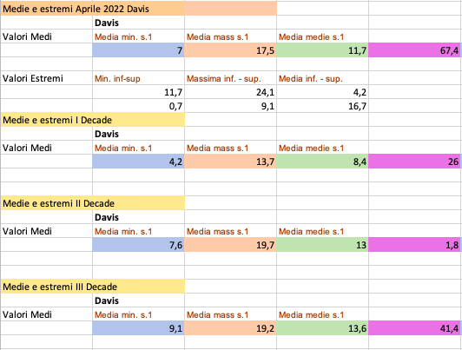Click the 'Medie e estremi II Decade' heading
This screenshot has height=350, width=462.
tap(93, 203)
